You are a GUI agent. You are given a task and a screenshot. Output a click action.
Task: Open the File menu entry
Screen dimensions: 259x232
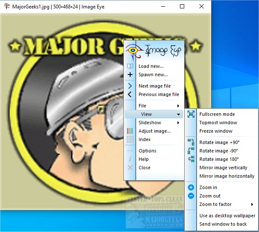(154, 106)
